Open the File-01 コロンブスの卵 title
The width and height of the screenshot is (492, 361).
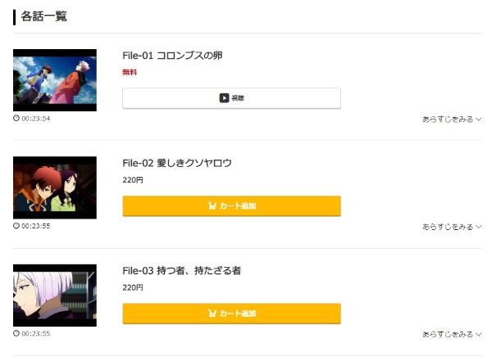[x=172, y=56]
